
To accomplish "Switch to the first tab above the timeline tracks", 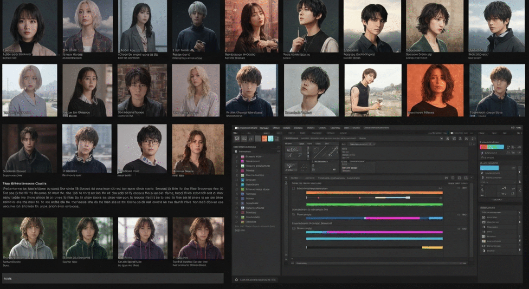I will point(294,178).
